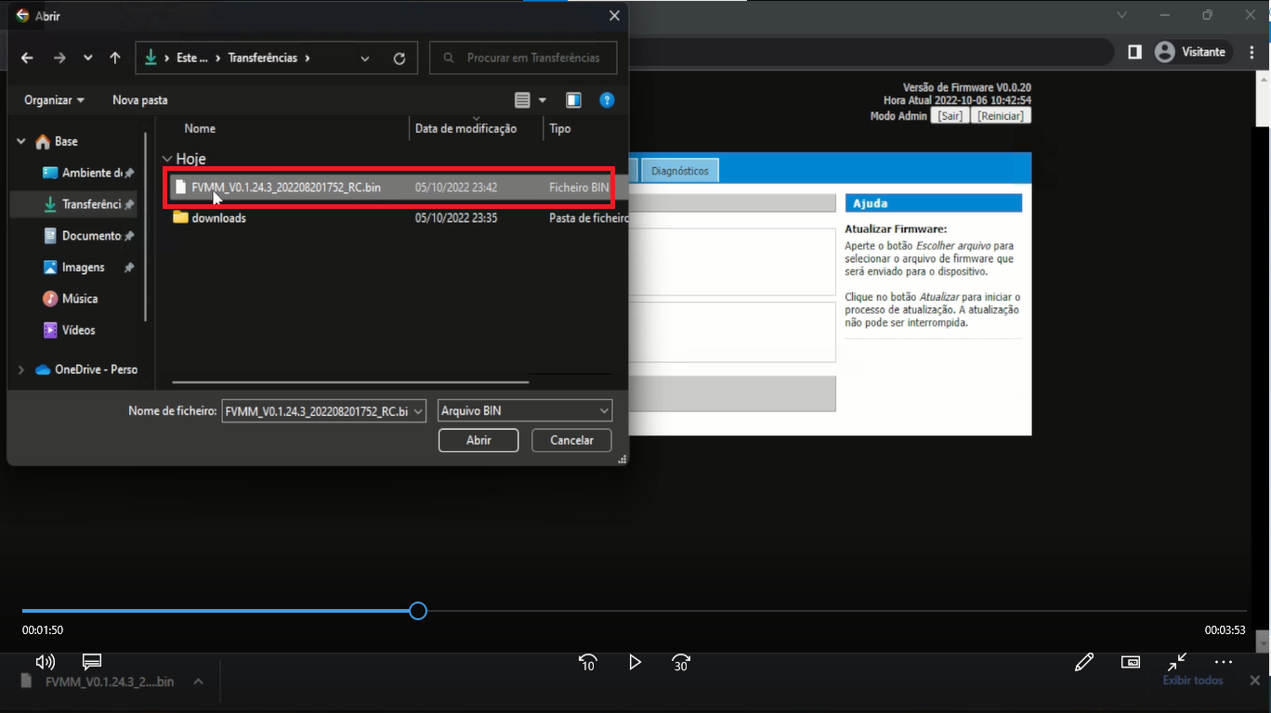This screenshot has width=1271, height=713.
Task: Toggle the preview pane icon
Action: 573,100
